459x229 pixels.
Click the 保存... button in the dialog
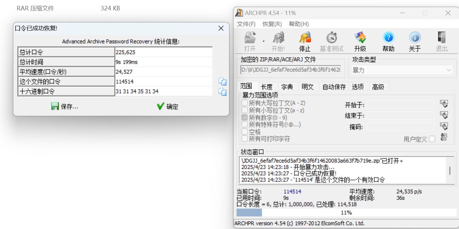click(x=65, y=106)
